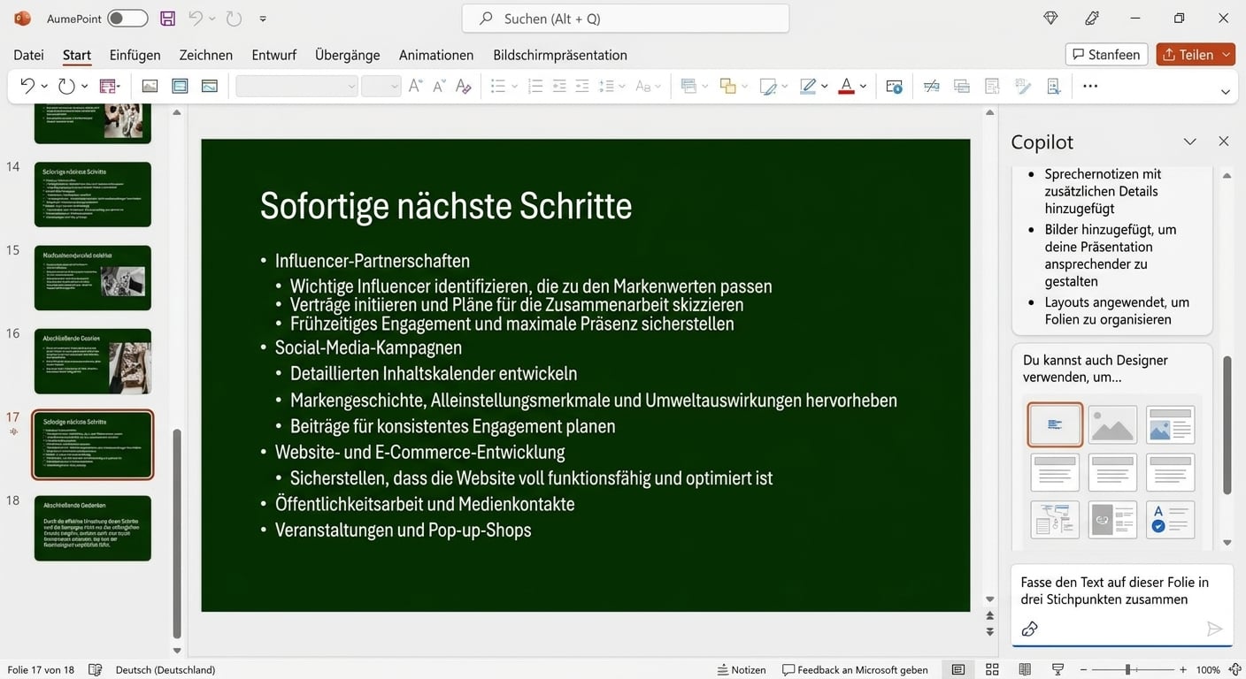Click Feedback an Microsoft geben
The image size is (1246, 679).
coord(855,669)
